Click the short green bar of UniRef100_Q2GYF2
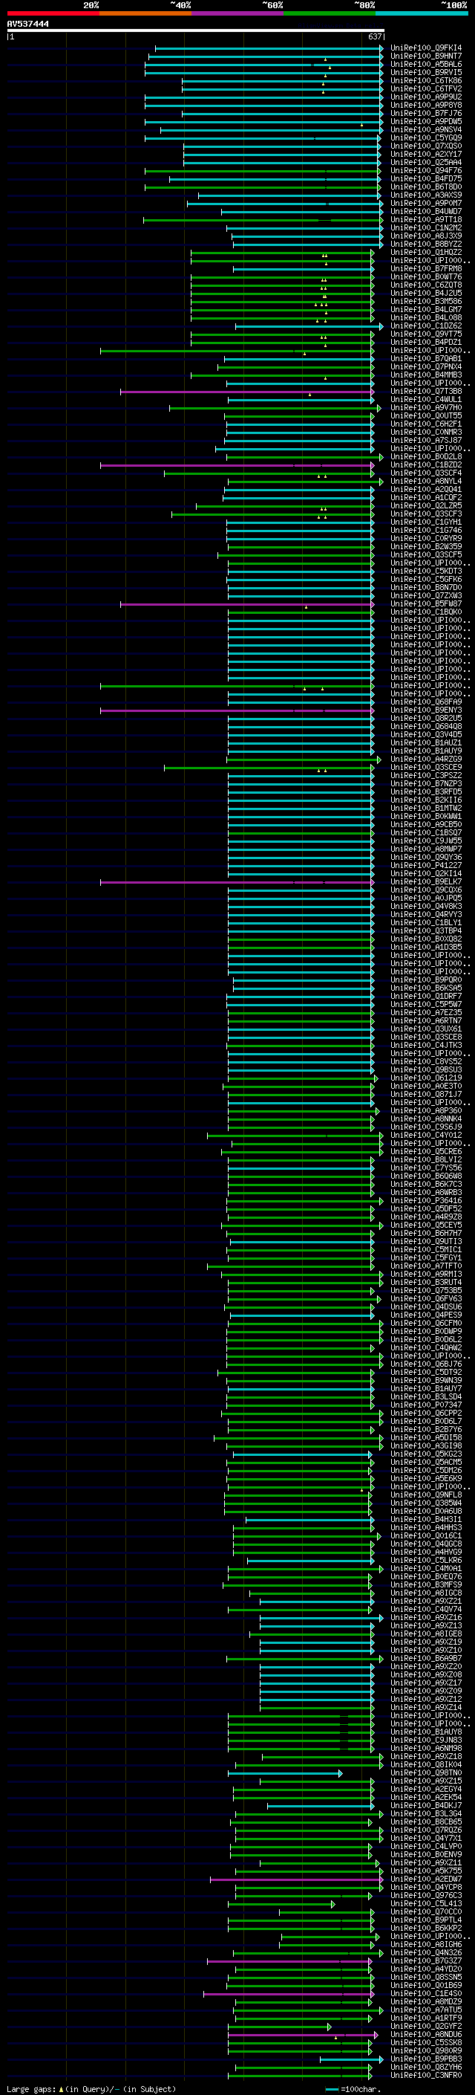Screen dimensions: 475x2095 [280, 2027]
